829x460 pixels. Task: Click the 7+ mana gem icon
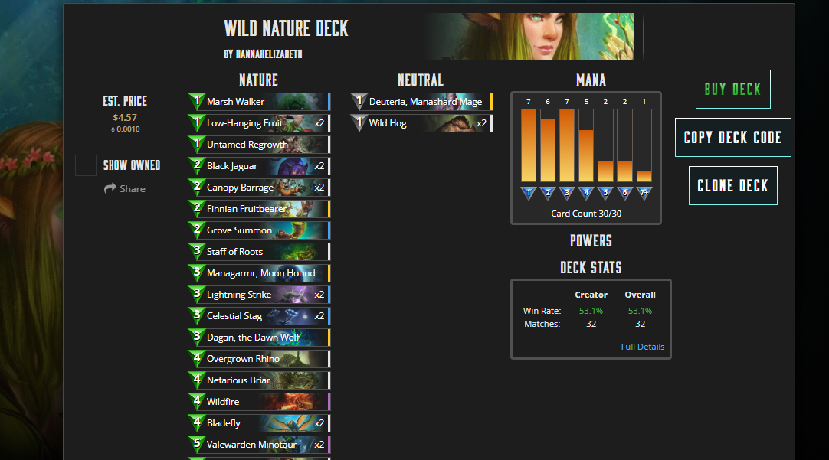[x=644, y=194]
